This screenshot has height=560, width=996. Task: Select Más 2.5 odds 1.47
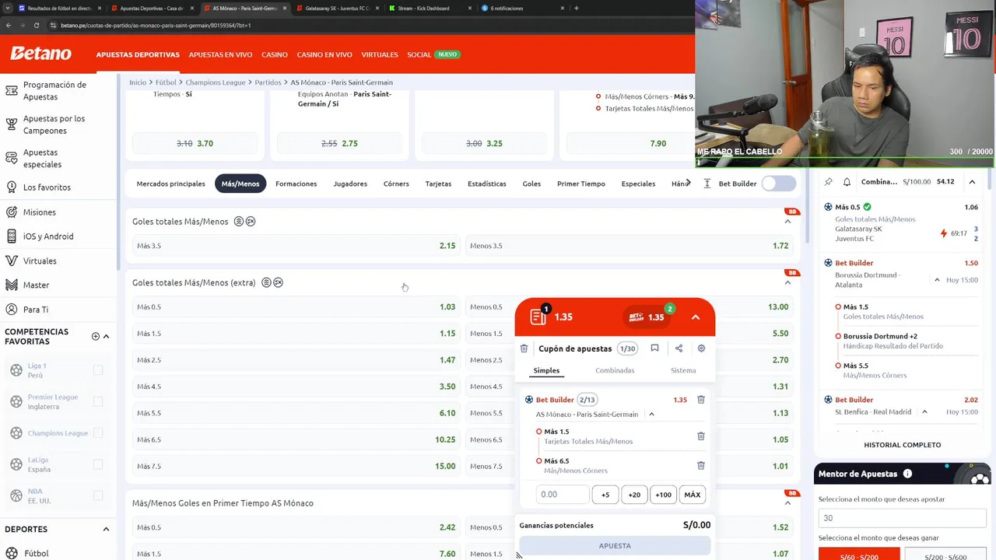[296, 360]
